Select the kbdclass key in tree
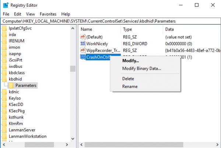The image size is (221, 148). pyautogui.click(x=18, y=72)
